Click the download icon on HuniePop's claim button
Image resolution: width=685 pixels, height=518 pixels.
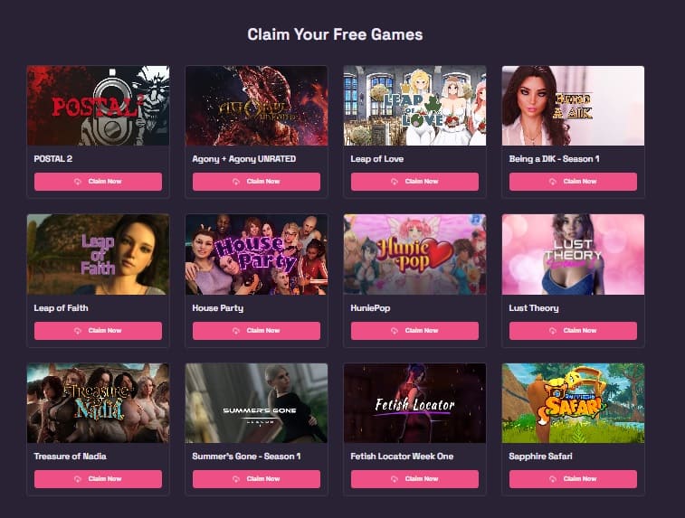click(395, 331)
